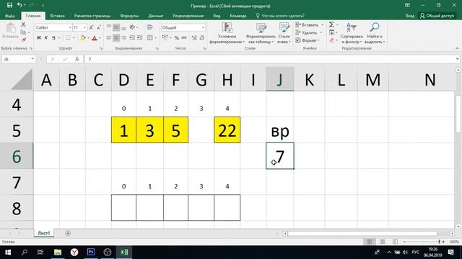
Task: Toggle top vertical alignment
Action: point(109,27)
